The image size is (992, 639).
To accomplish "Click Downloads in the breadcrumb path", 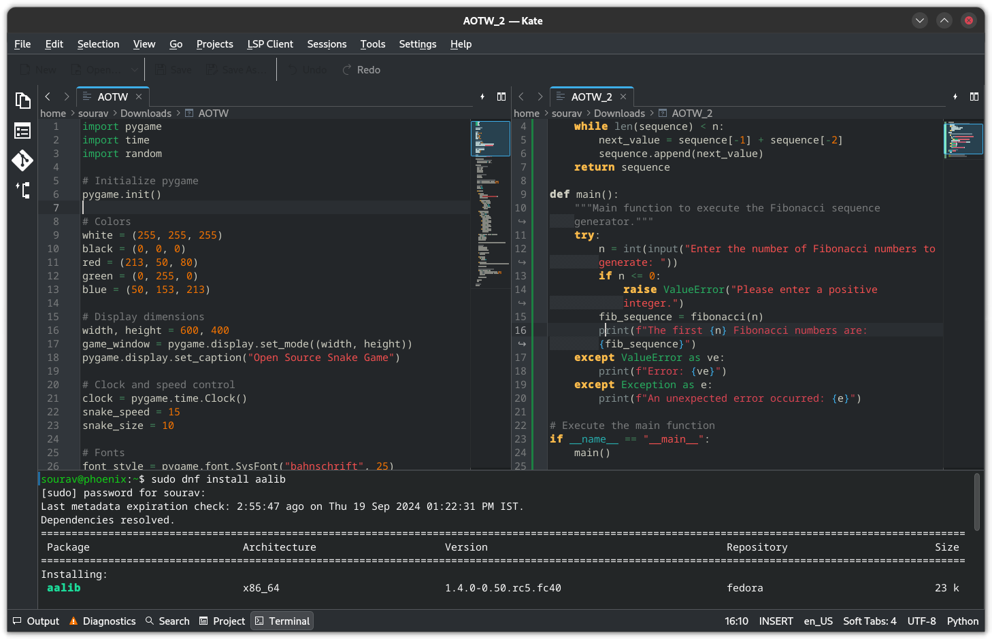I will (145, 113).
